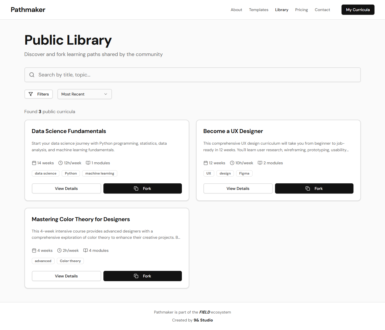Select the Python tag
This screenshot has height=330, width=385.
coord(70,173)
